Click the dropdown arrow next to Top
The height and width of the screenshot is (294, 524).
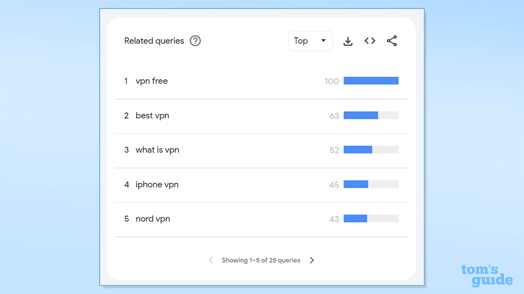click(x=323, y=41)
